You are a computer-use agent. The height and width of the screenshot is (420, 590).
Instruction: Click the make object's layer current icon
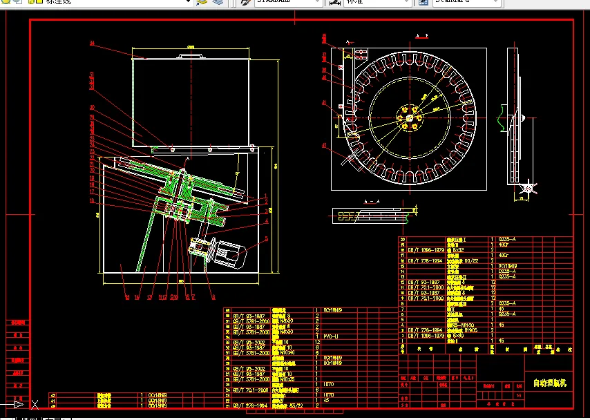202,2
